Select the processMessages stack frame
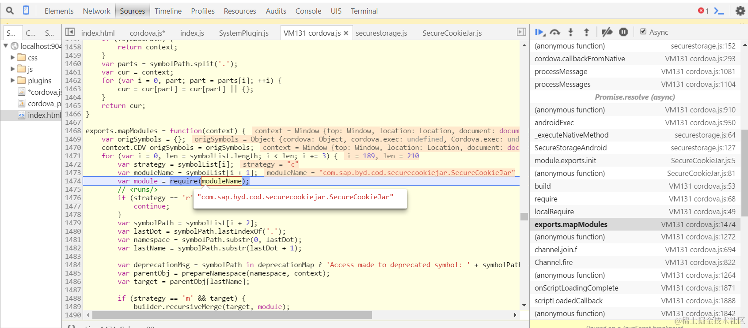Viewport: 748px width, 328px height. click(x=635, y=84)
